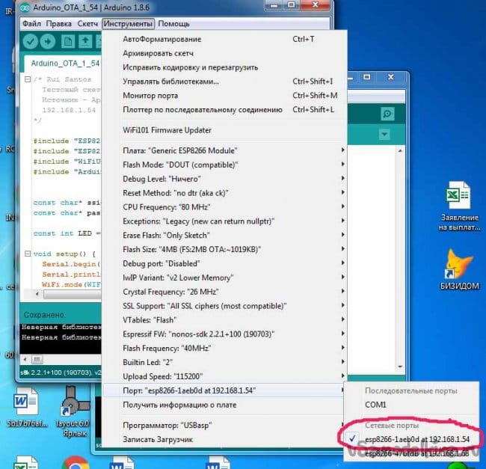486x469 pixels.
Task: Select the COM1 serial port
Action: click(375, 405)
